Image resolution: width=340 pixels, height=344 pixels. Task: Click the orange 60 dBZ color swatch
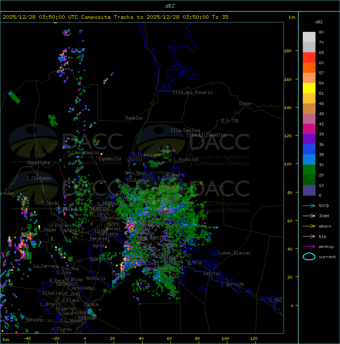tap(309, 68)
